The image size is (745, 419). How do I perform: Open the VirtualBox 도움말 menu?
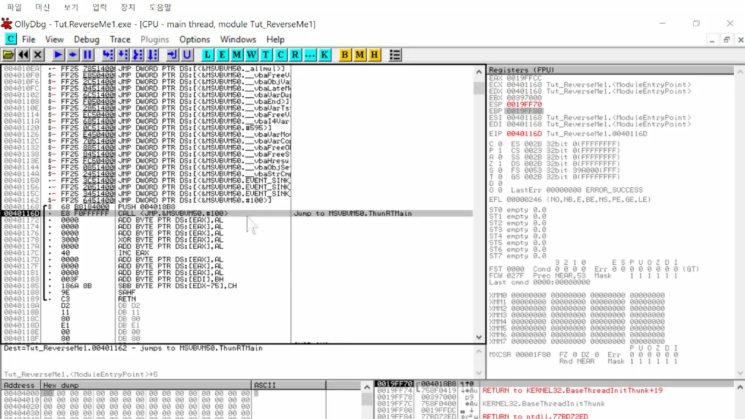(160, 7)
